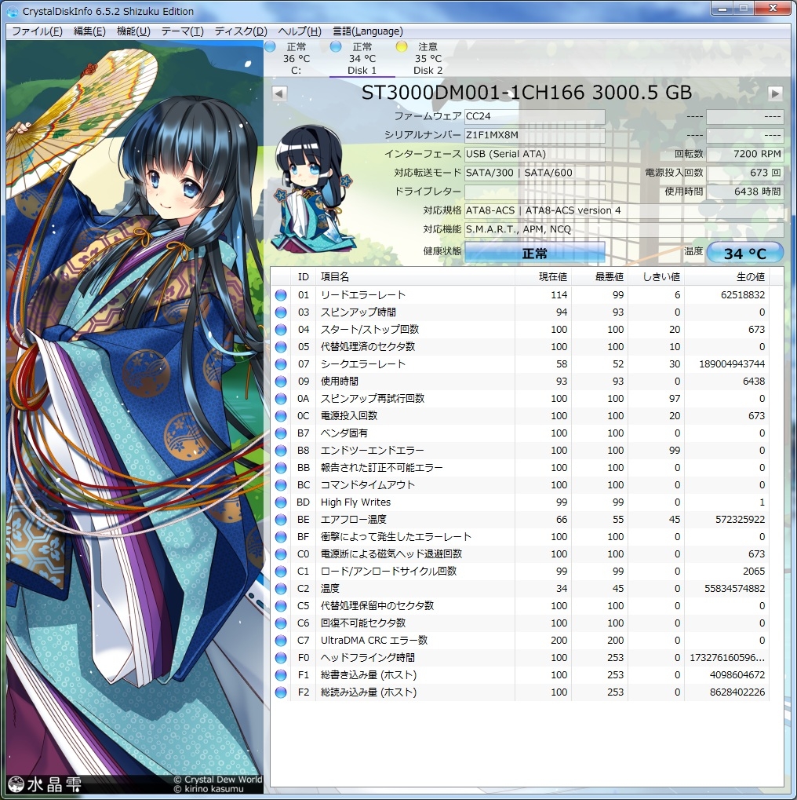Click the interface field USB (Serial ATA)
The height and width of the screenshot is (800, 797).
click(x=534, y=154)
